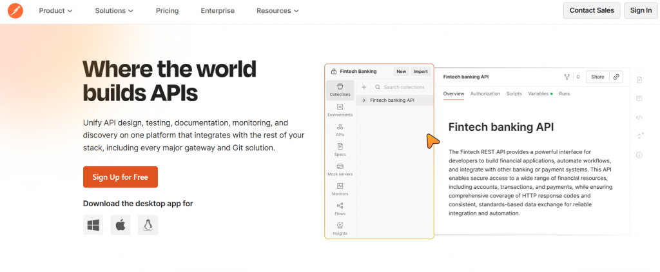Image resolution: width=660 pixels, height=272 pixels.
Task: Open Environments in the sidebar
Action: [340, 110]
